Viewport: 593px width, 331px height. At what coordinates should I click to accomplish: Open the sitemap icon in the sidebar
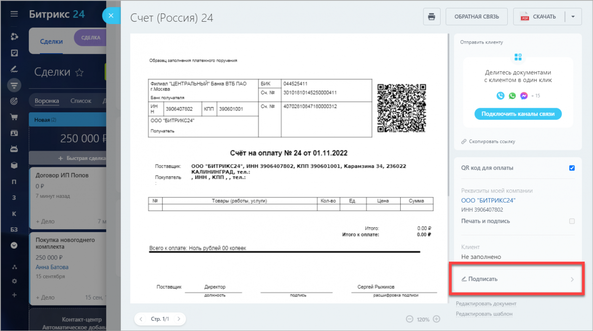14,267
